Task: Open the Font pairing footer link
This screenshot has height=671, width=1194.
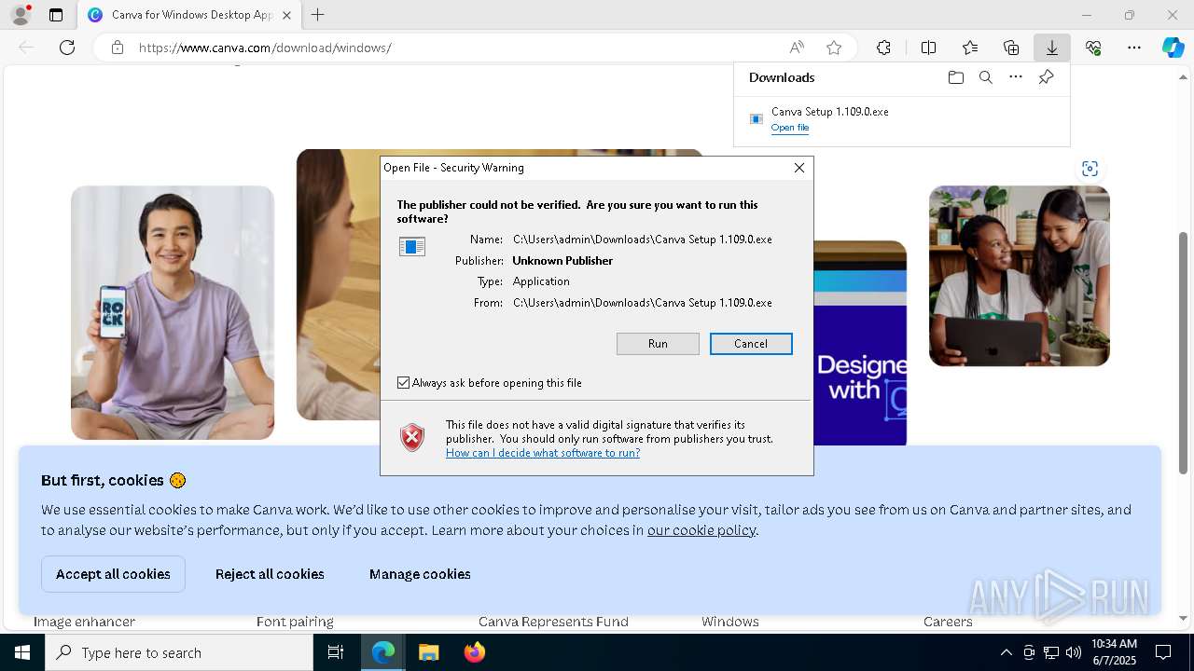Action: click(295, 622)
